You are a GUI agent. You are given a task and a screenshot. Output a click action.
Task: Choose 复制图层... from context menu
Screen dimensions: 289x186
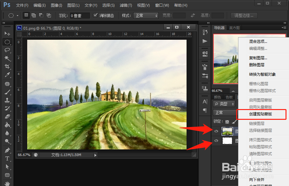tap(258, 58)
